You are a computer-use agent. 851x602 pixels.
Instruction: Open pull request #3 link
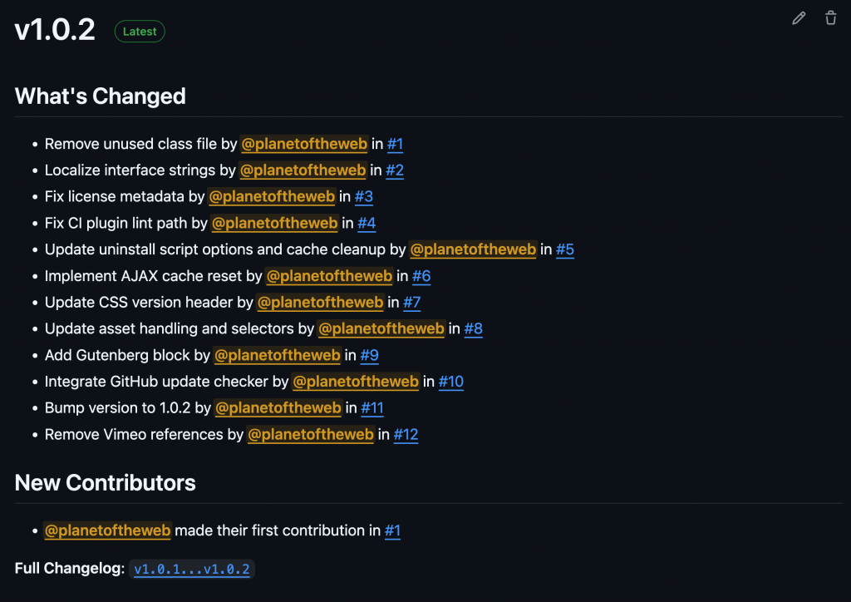point(364,197)
